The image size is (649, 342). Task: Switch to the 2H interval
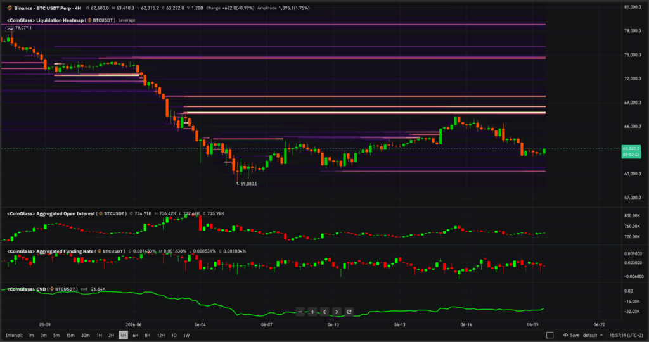[111, 335]
